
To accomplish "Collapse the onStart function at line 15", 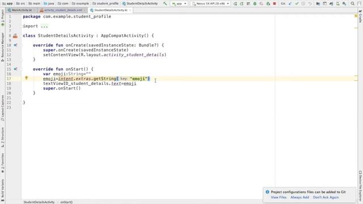I will click(22, 69).
